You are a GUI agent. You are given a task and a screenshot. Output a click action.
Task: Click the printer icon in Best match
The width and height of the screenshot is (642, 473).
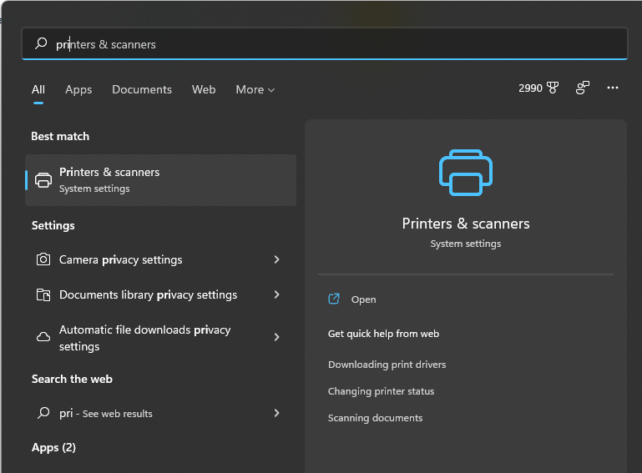pyautogui.click(x=43, y=180)
